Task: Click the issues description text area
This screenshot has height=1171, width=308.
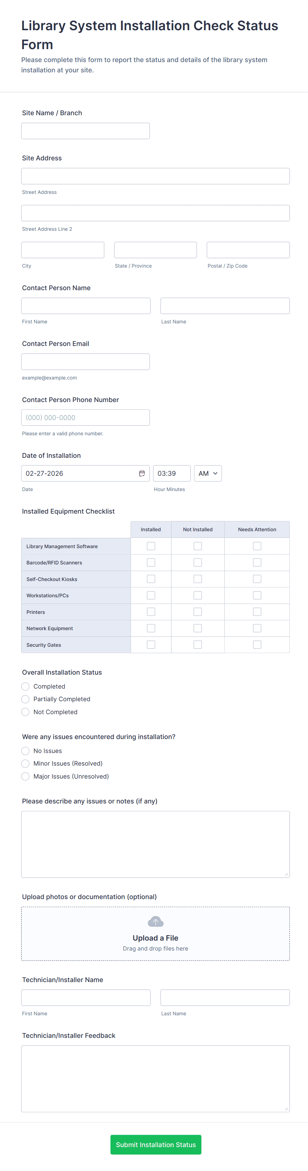Action: [x=155, y=844]
